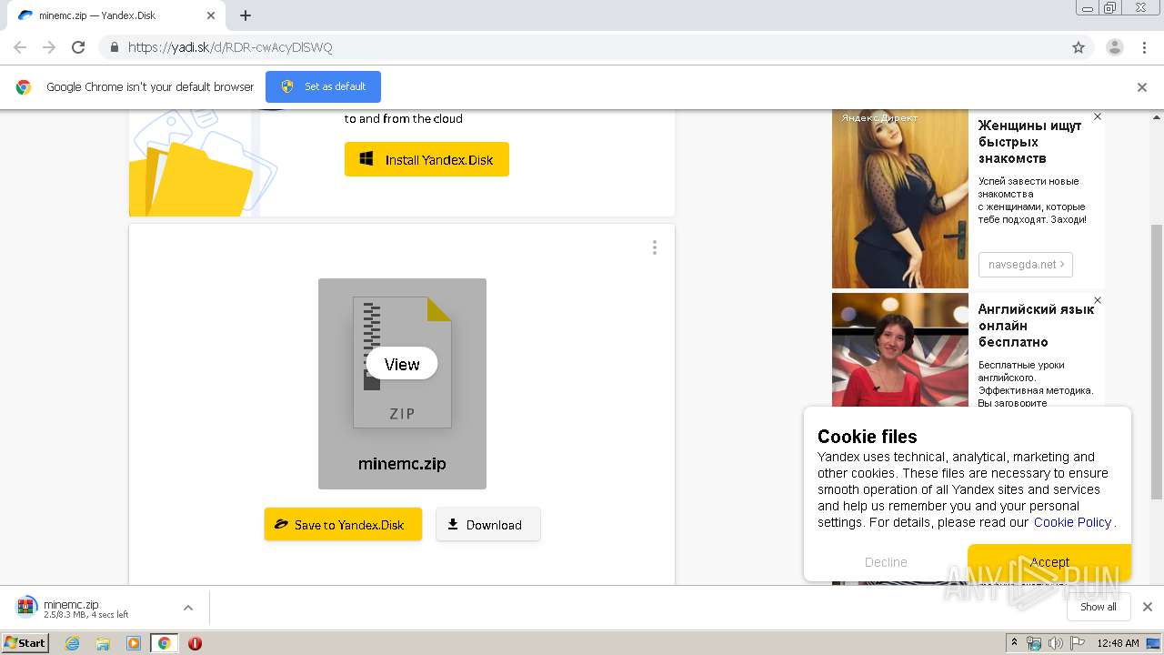
Task: Open the 'Женщины ищут быстрых знакомств' ad title
Action: (1030, 142)
